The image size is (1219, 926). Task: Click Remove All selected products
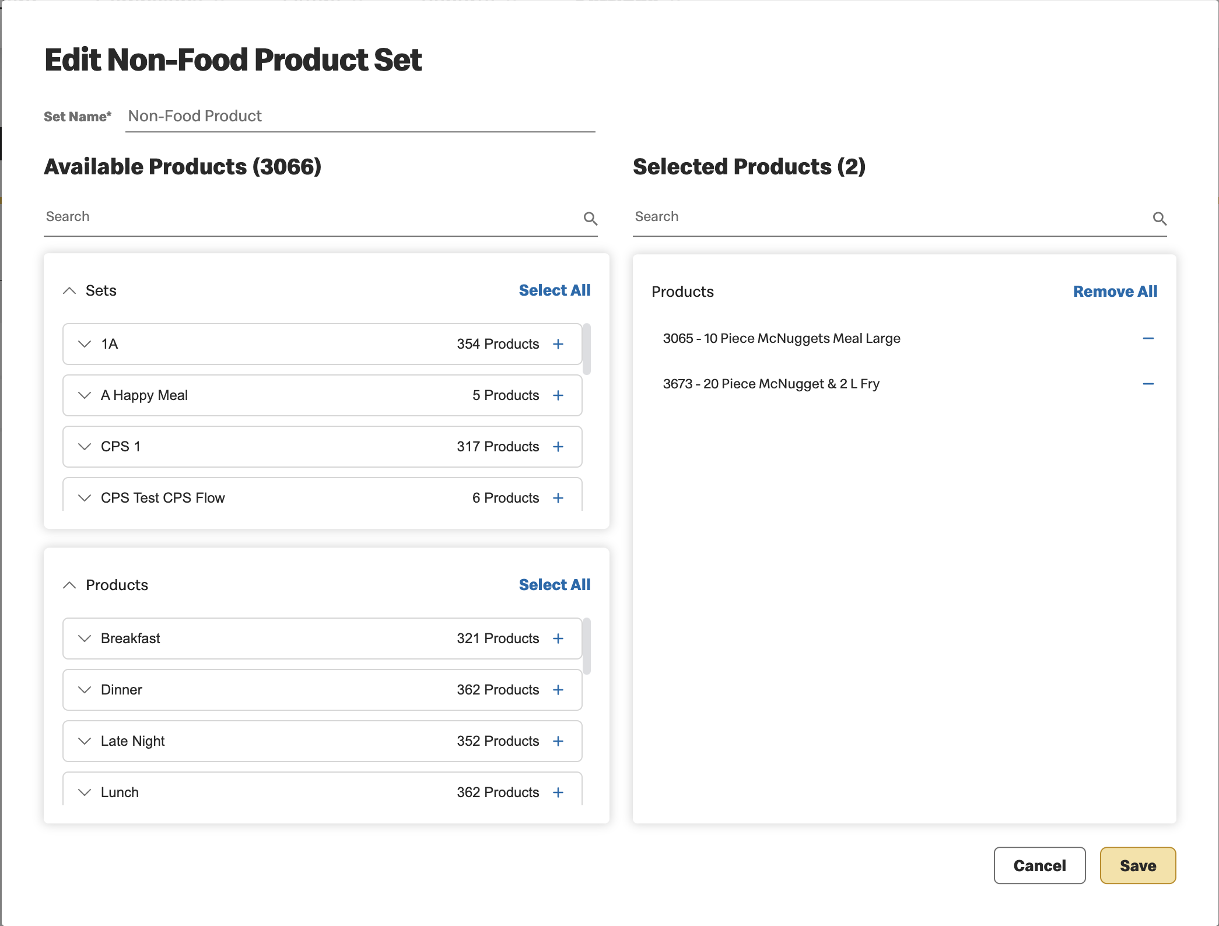pyautogui.click(x=1115, y=292)
